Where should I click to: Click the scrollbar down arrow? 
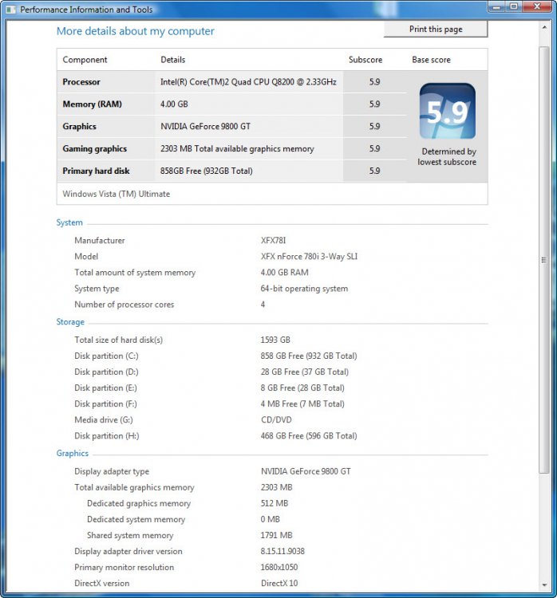coord(544,584)
